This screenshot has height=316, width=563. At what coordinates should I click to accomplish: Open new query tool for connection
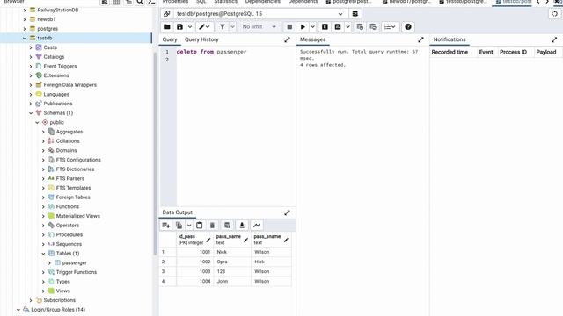pos(355,14)
